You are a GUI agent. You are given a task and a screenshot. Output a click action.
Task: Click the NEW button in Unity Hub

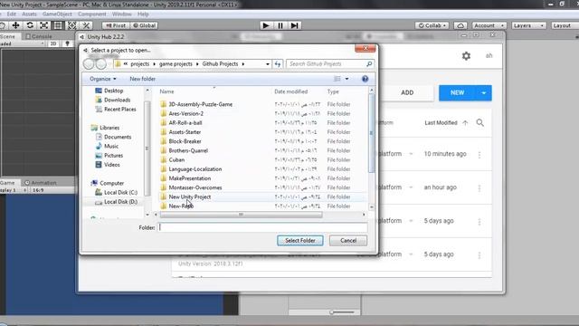pyautogui.click(x=457, y=93)
